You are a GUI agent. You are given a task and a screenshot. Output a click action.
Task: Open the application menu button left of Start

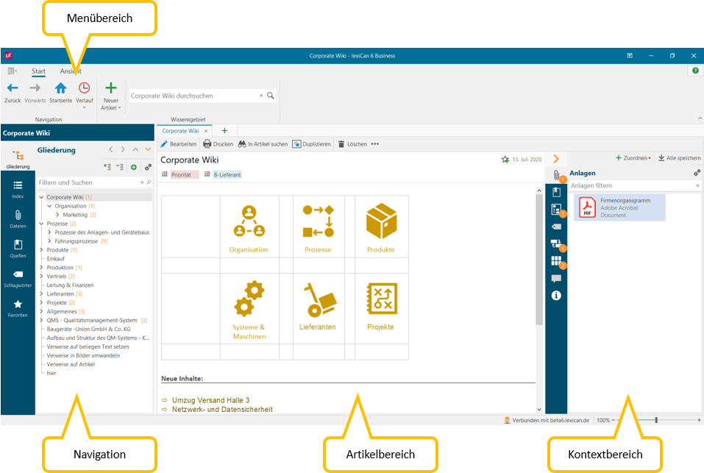(x=12, y=71)
